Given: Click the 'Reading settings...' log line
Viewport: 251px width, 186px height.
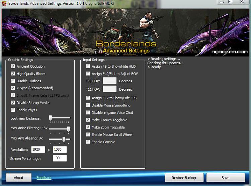Looking at the screenshot, I should click(x=164, y=59).
